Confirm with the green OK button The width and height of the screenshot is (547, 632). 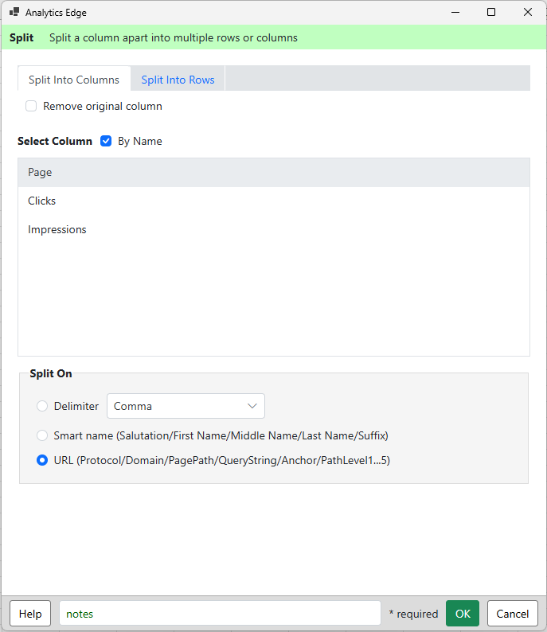463,614
